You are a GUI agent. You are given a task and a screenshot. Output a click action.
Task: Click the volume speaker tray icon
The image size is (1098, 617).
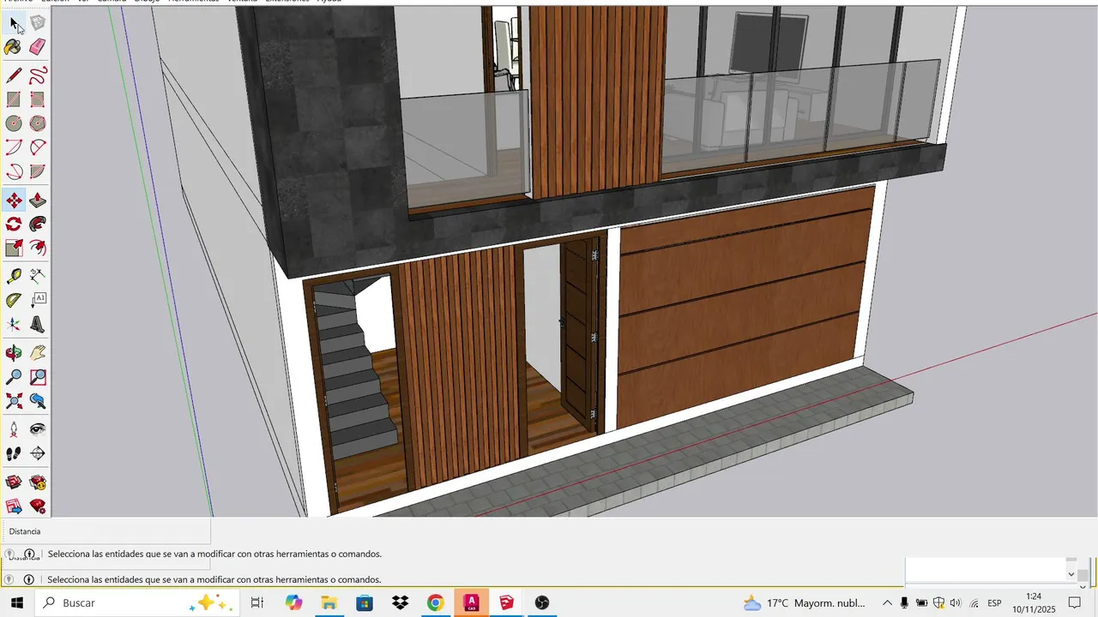955,603
